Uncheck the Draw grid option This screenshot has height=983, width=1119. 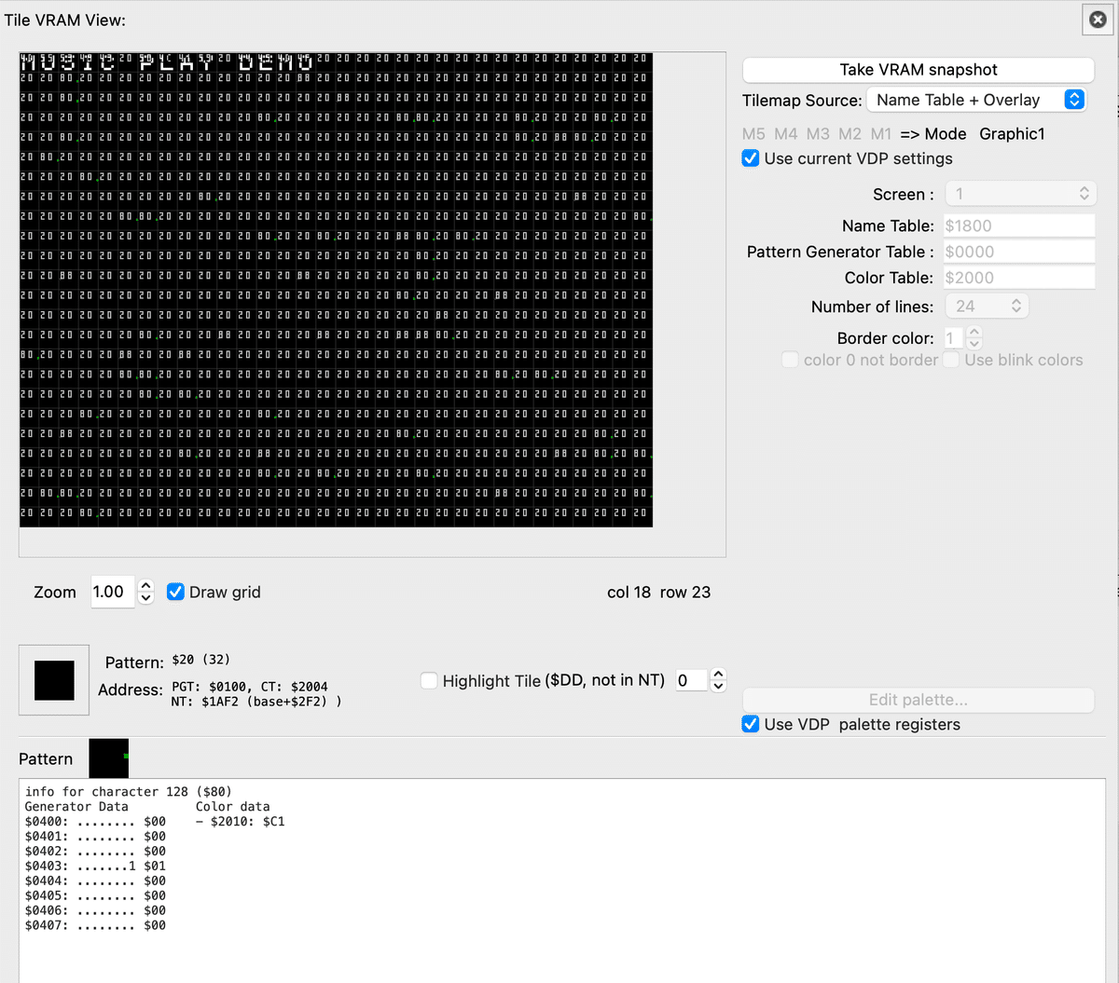click(x=175, y=592)
